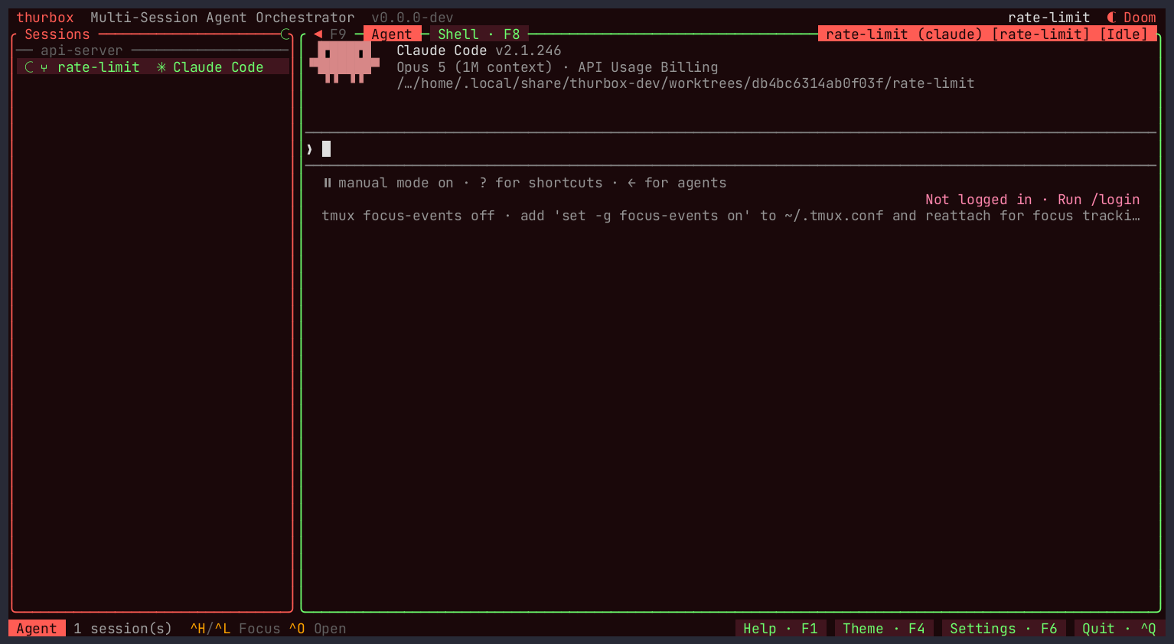
Task: Click the spinner on the Sessions panel border
Action: [x=286, y=34]
